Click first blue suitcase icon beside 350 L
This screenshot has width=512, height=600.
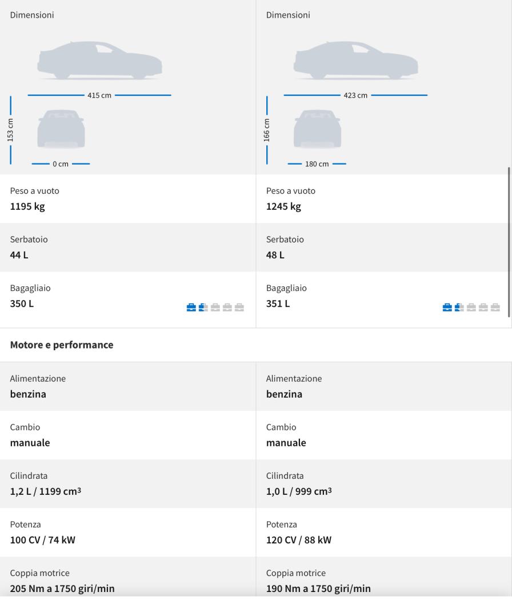point(191,307)
